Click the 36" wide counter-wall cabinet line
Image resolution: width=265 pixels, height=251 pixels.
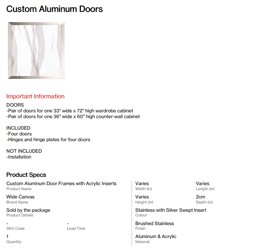tap(73, 117)
